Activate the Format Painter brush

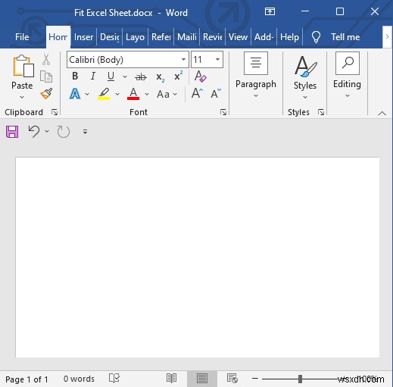click(x=46, y=93)
